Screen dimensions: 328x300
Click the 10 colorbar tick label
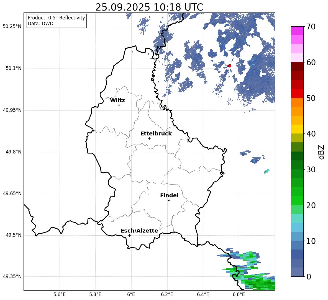(x=311, y=241)
